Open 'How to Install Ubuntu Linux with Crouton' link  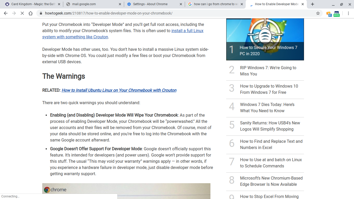tap(119, 90)
